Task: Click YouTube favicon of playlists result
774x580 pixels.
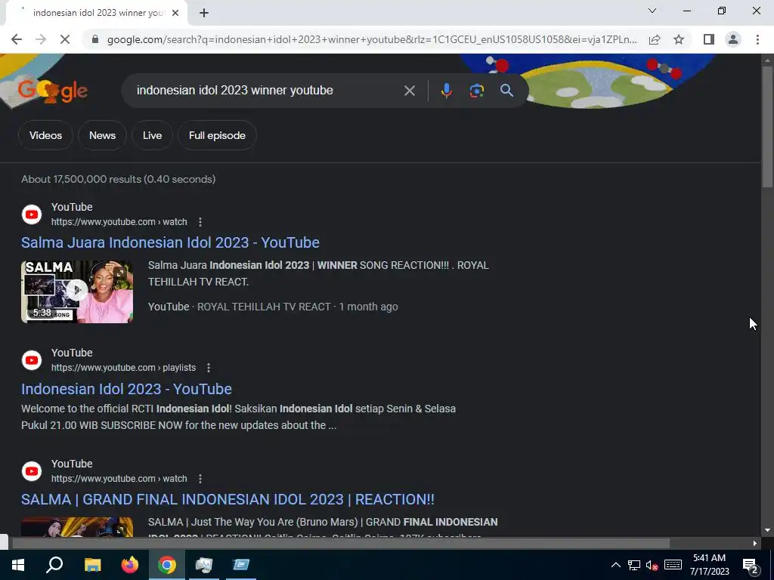Action: [x=32, y=360]
